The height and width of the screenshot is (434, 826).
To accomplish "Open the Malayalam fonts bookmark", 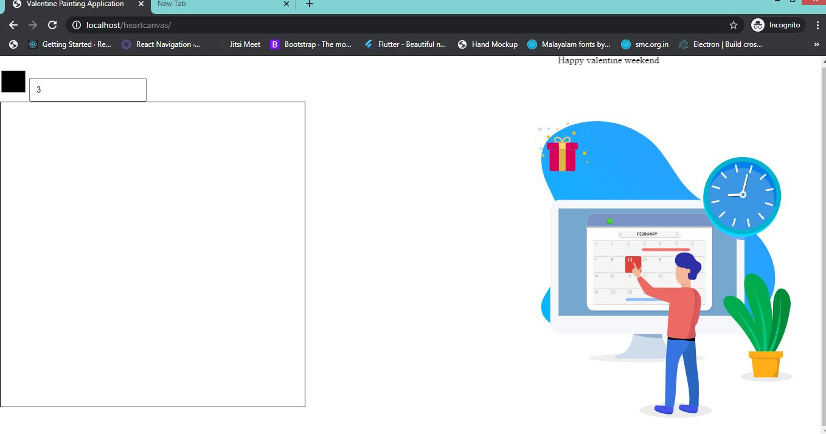I will coord(569,44).
